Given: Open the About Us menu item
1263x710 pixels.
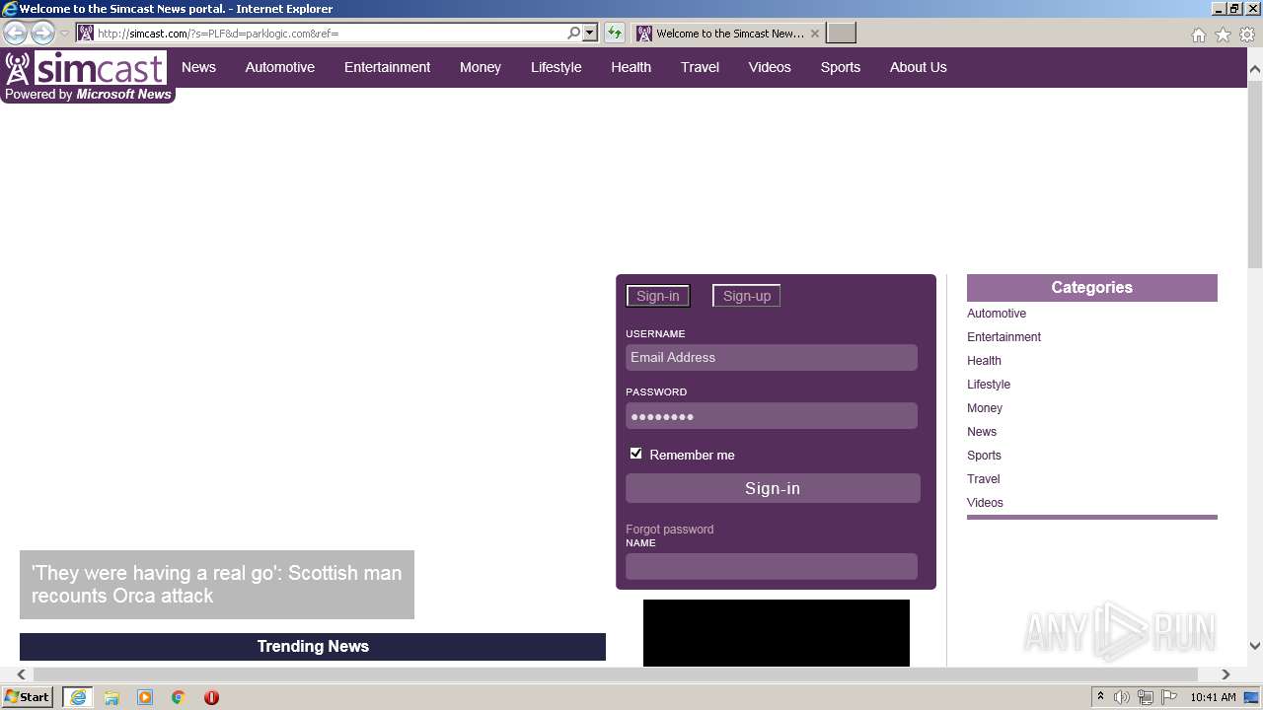Looking at the screenshot, I should point(918,67).
